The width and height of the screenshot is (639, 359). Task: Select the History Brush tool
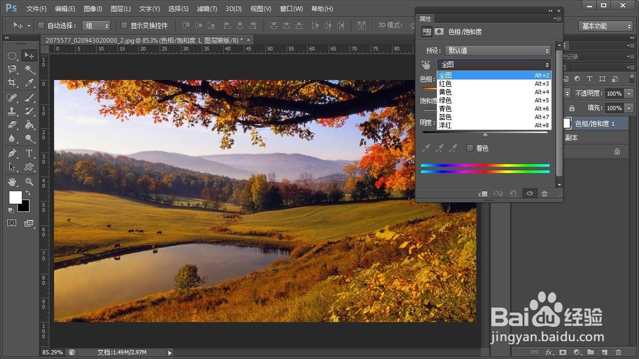pyautogui.click(x=29, y=111)
